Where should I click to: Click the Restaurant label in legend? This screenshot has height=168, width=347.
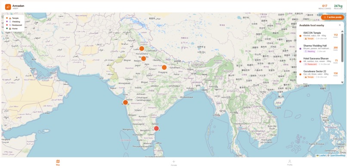tap(17, 25)
